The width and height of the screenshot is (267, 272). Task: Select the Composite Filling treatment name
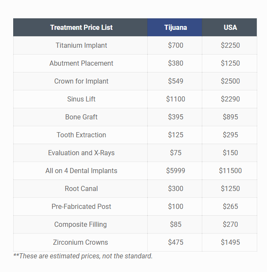[x=80, y=224]
